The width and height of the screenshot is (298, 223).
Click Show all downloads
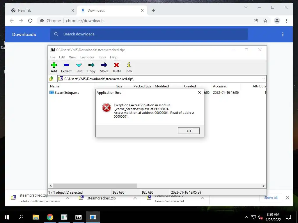coord(271,198)
